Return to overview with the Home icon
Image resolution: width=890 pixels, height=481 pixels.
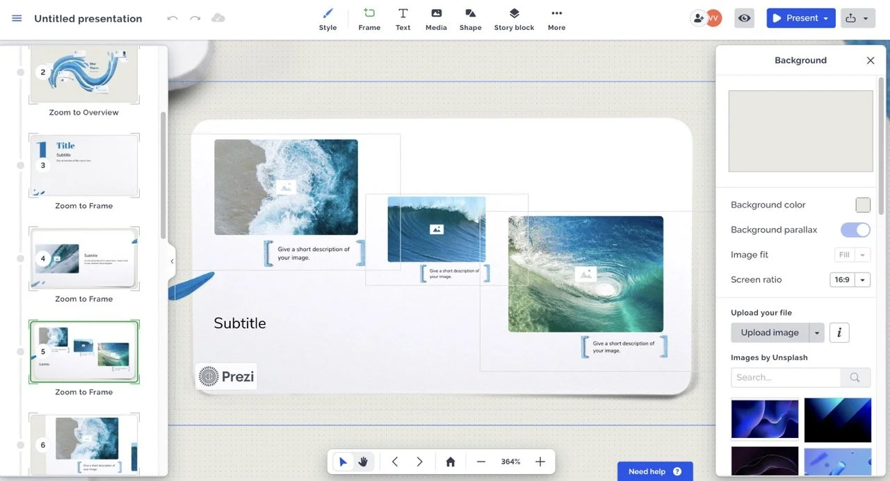pos(449,461)
